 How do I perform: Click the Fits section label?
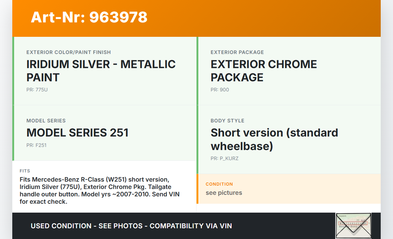click(25, 171)
